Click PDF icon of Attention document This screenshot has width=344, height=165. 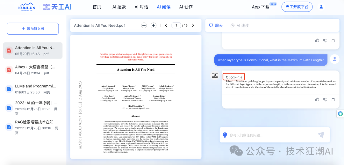[9, 51]
